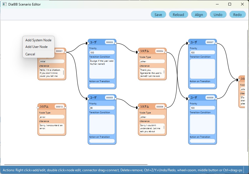
Task: Reload the scenario with the Reload button
Action: (179, 15)
